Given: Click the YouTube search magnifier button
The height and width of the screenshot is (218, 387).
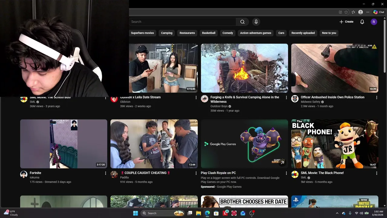Looking at the screenshot, I should [x=242, y=22].
